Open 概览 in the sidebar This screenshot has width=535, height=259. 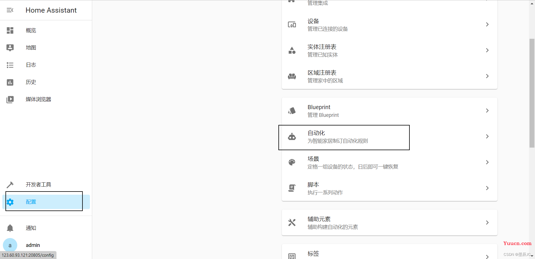click(46, 30)
